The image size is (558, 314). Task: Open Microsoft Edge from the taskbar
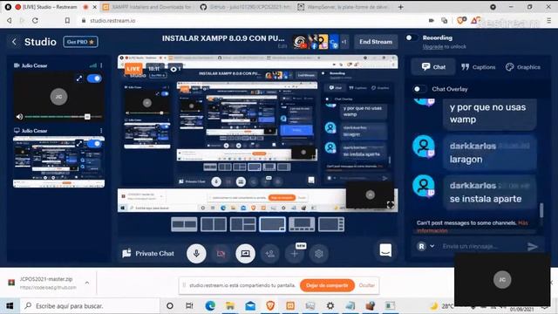[x=210, y=306]
